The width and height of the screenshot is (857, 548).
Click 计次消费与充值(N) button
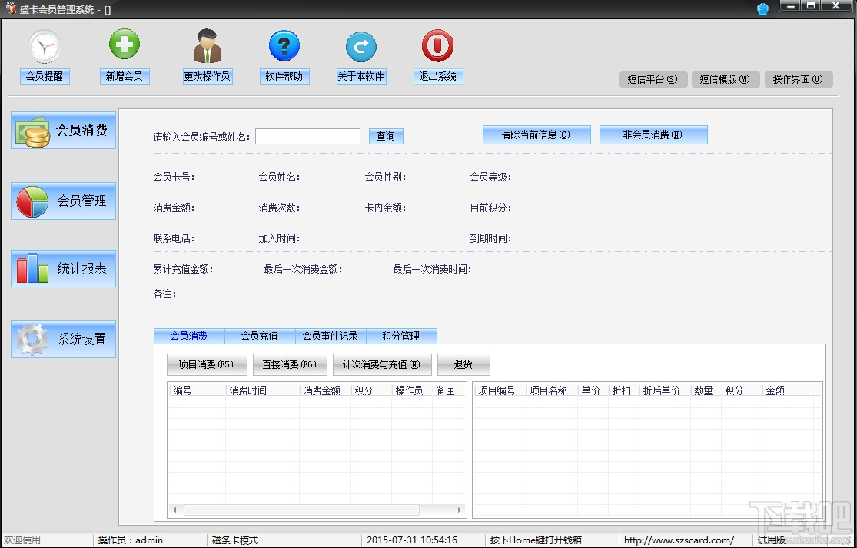pyautogui.click(x=381, y=364)
